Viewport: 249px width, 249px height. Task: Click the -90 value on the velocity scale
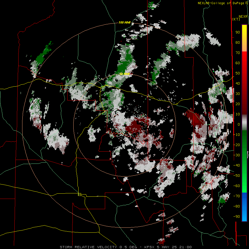click(x=237, y=216)
